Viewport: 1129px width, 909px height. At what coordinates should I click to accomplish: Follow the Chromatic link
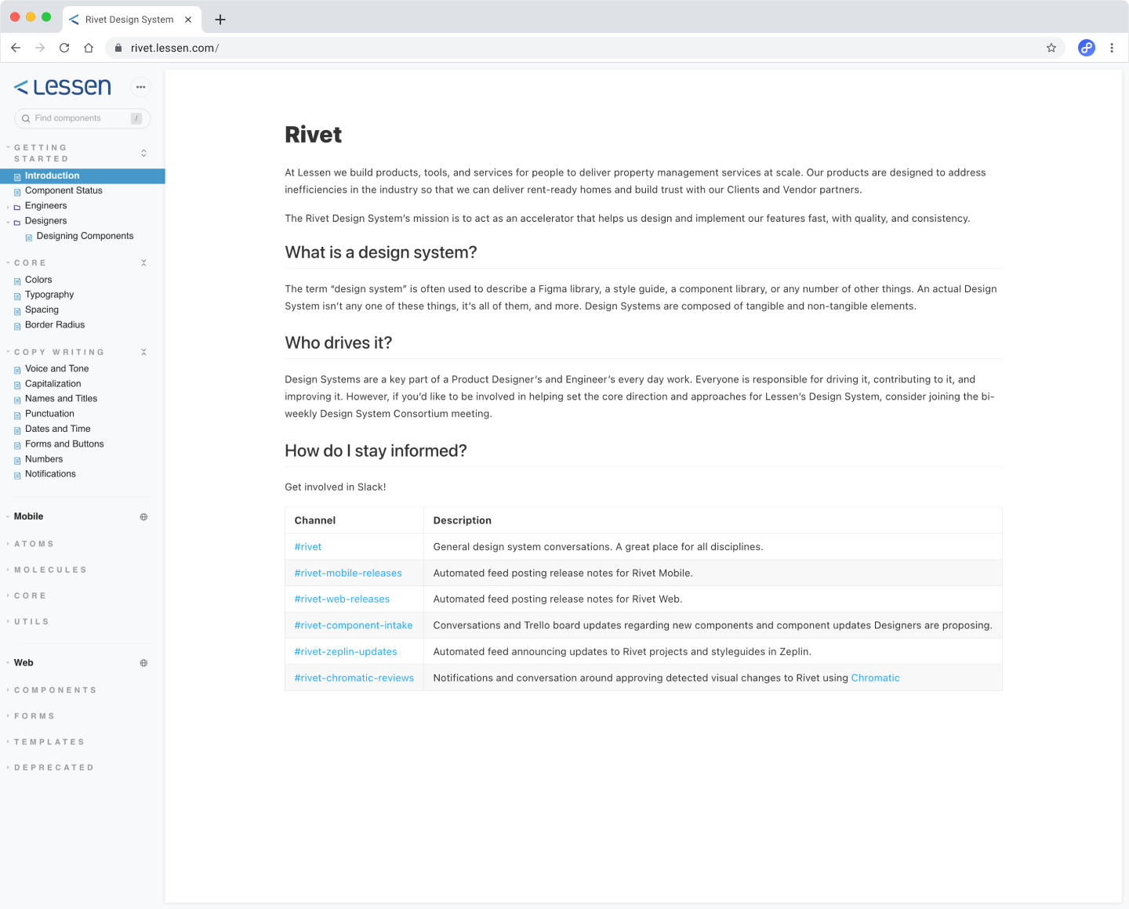point(875,678)
